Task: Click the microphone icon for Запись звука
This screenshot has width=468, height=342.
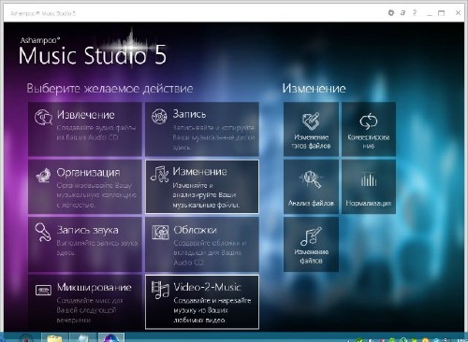Action: pyautogui.click(x=43, y=232)
